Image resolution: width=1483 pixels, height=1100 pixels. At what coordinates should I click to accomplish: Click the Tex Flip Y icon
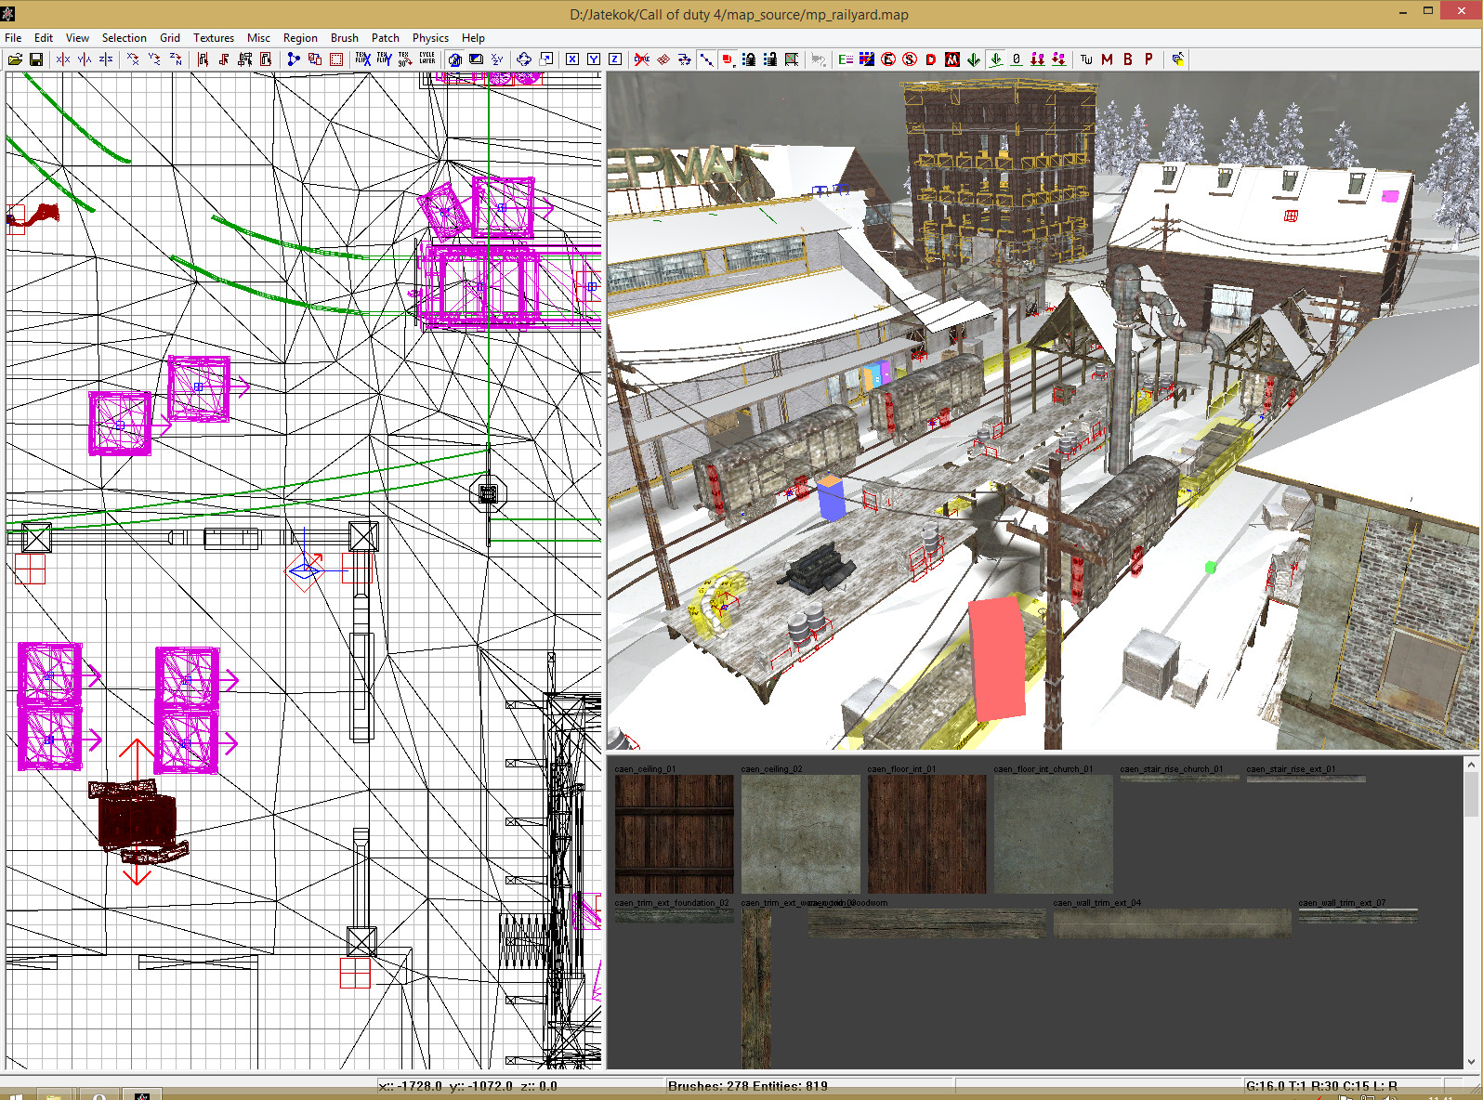pyautogui.click(x=385, y=59)
